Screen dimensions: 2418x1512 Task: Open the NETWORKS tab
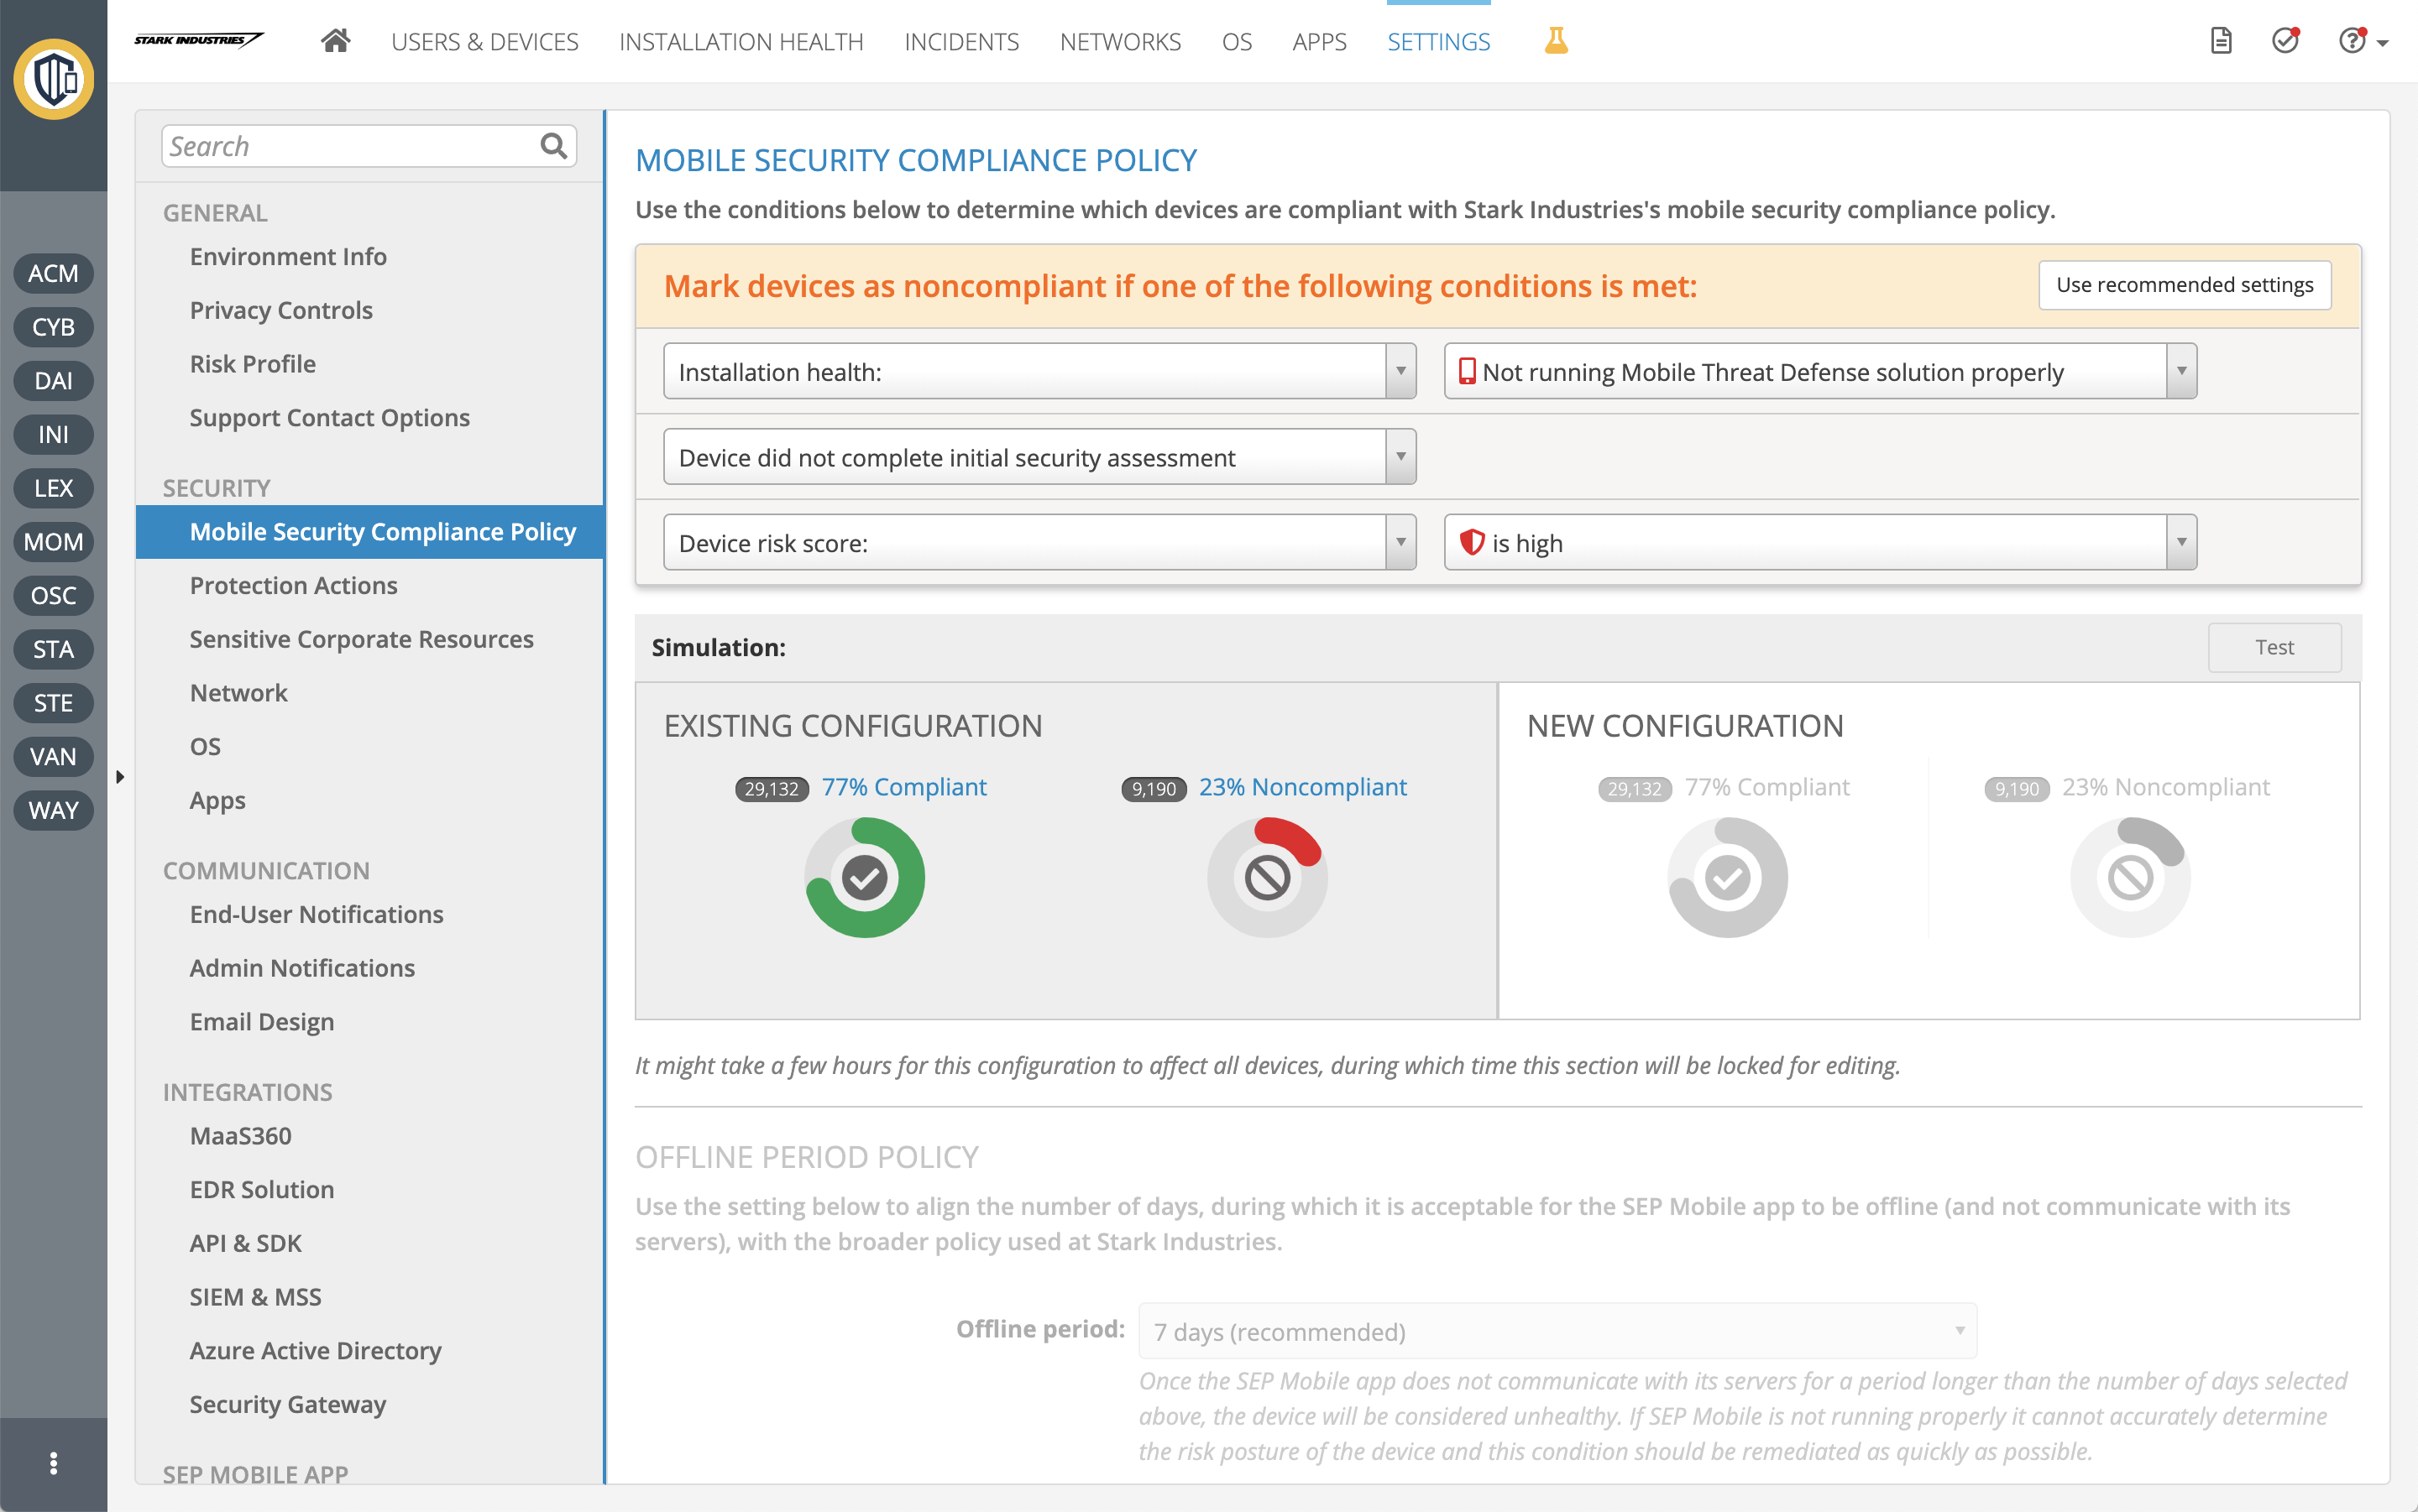pos(1119,42)
